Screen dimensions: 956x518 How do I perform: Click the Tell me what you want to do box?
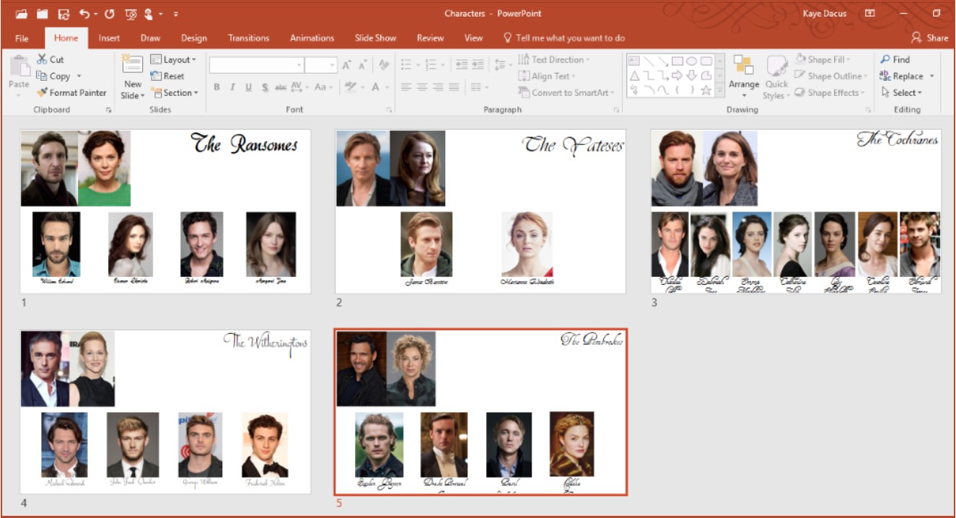coord(570,38)
